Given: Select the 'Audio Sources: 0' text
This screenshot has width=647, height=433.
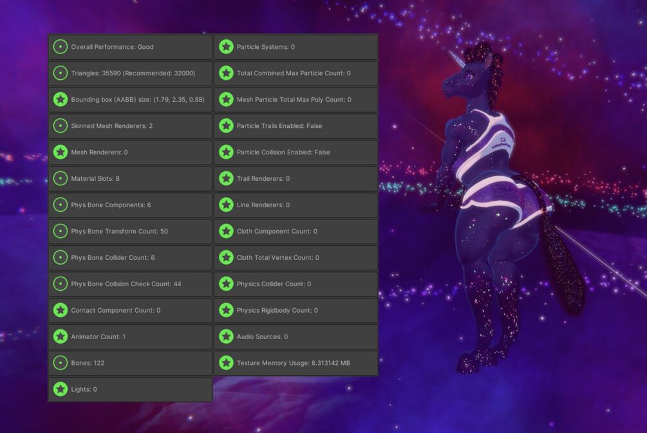Looking at the screenshot, I should 263,337.
